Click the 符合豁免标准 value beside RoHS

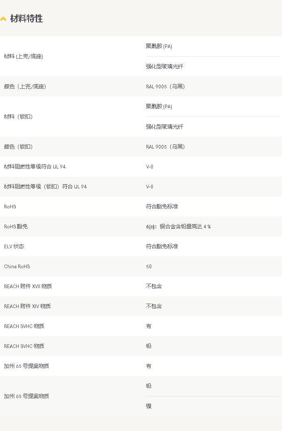click(x=162, y=206)
